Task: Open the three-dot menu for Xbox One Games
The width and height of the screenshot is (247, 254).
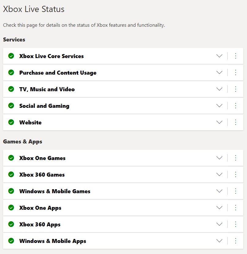Action: (236, 158)
